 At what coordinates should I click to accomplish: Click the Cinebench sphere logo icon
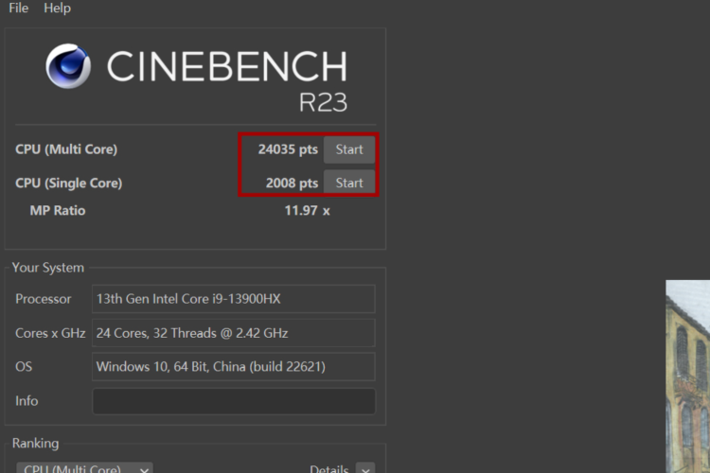68,66
